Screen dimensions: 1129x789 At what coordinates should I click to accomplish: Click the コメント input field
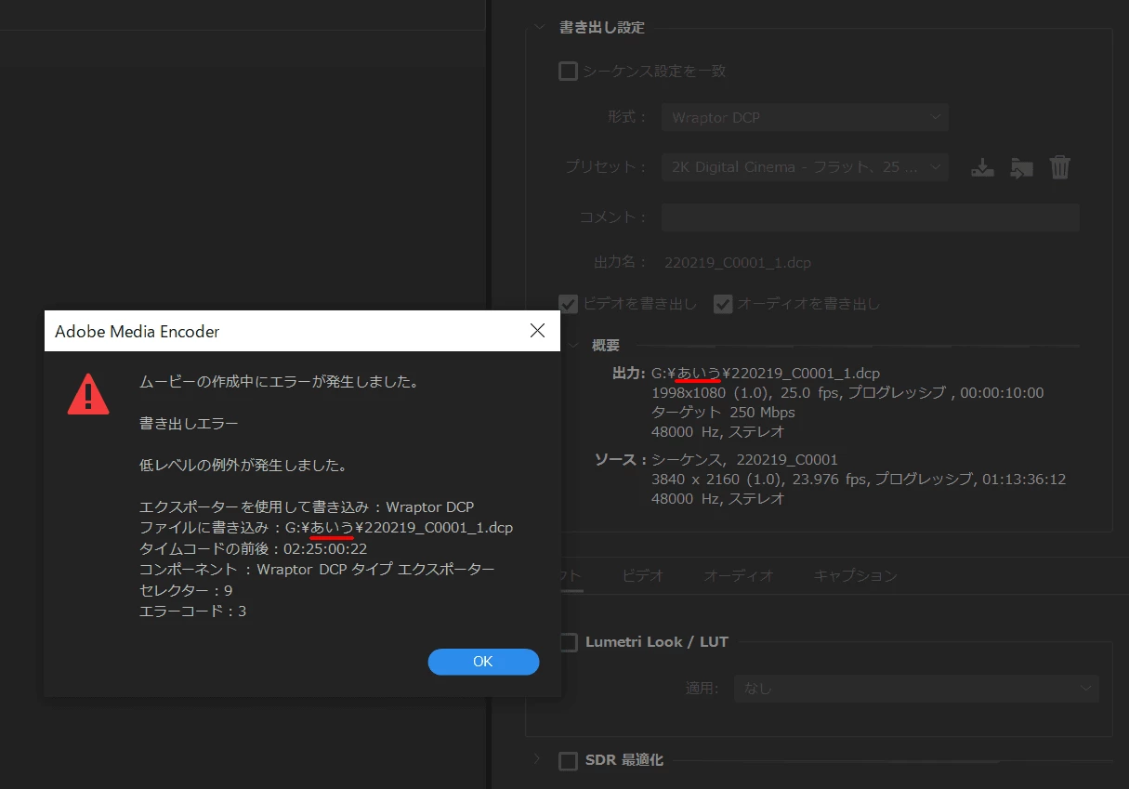pos(870,217)
